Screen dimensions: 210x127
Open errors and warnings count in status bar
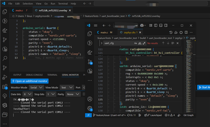tap(170, 115)
